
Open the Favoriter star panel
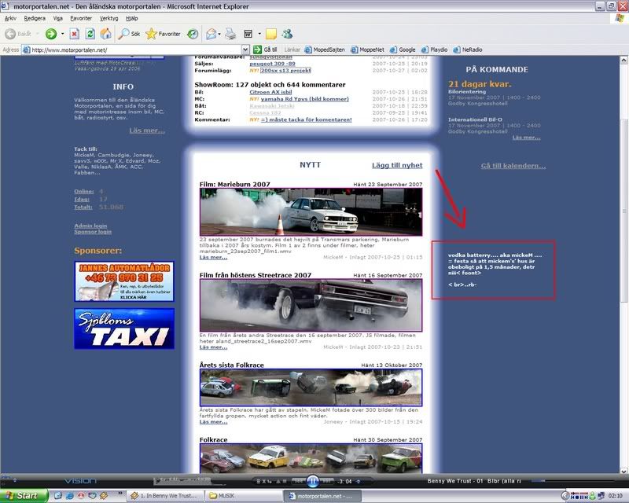163,34
